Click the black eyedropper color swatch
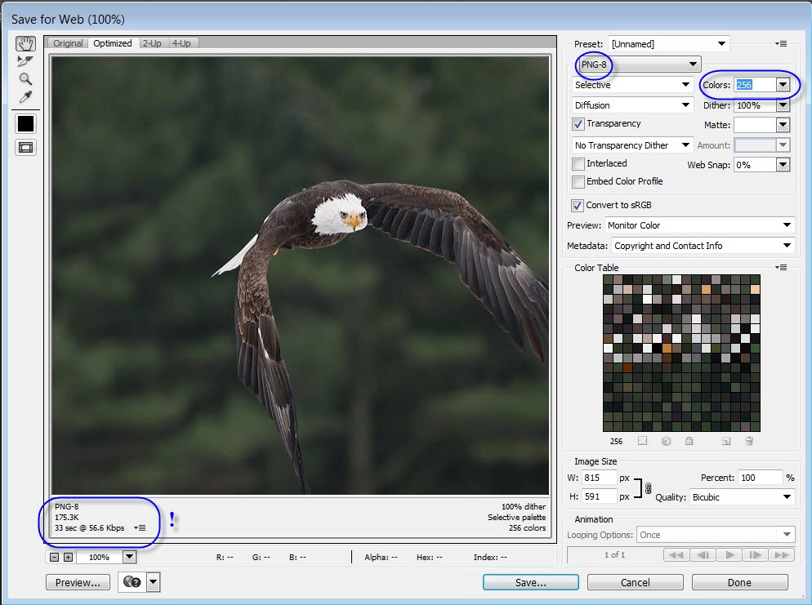812x605 pixels. [25, 123]
